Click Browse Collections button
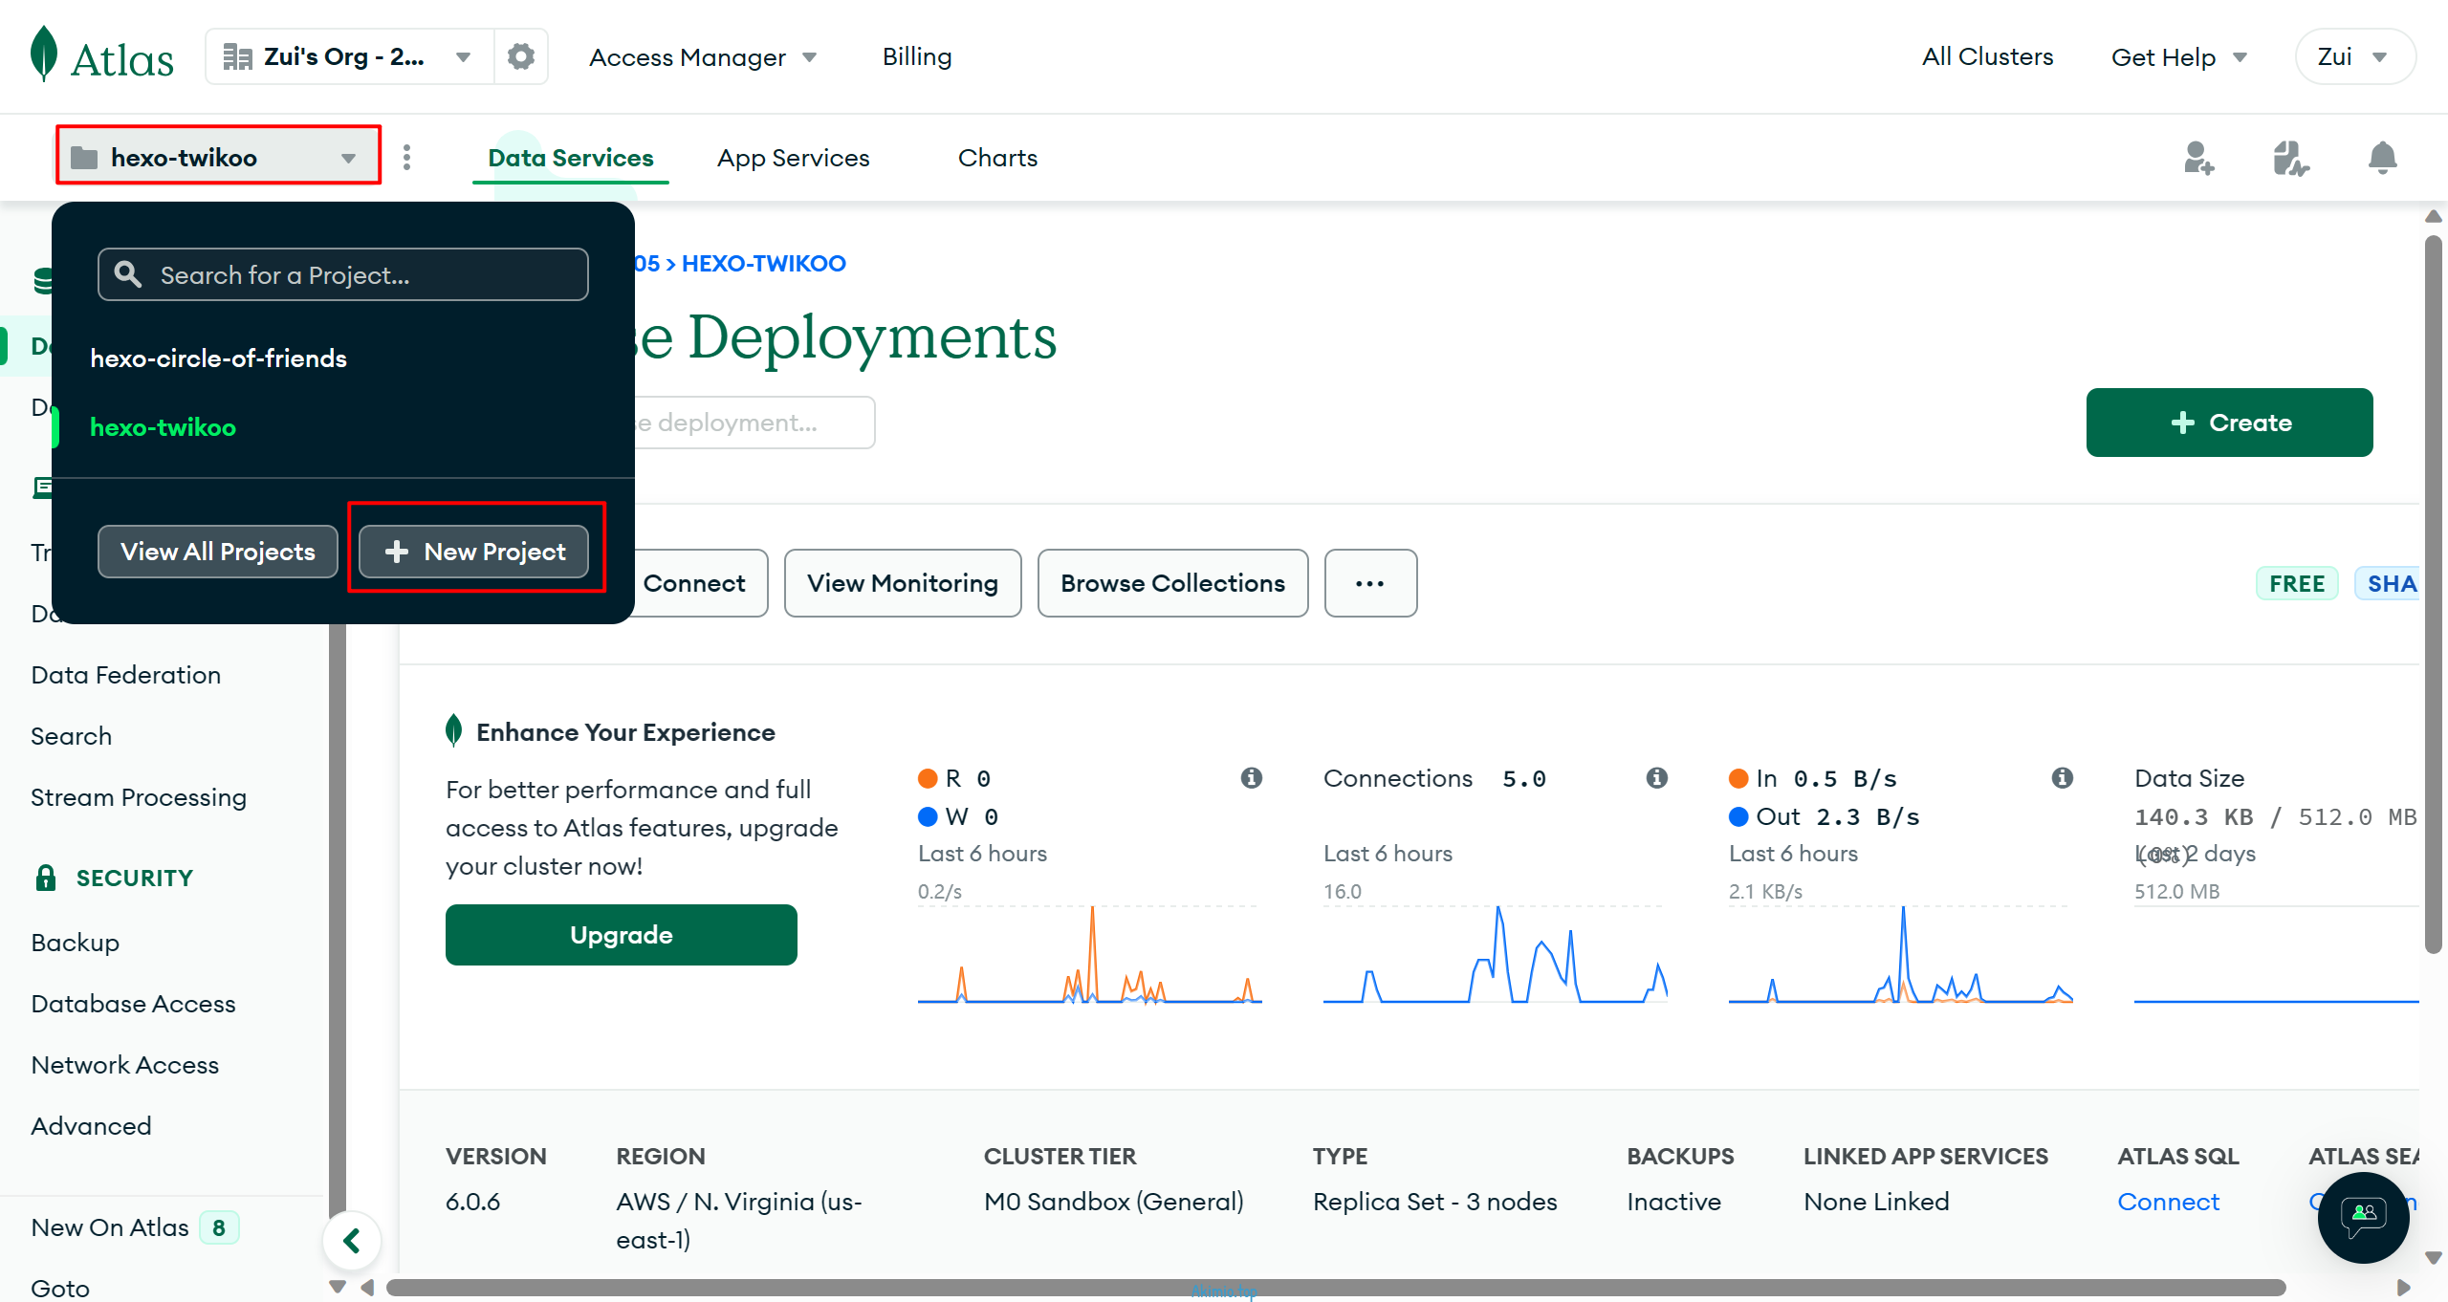 pyautogui.click(x=1172, y=583)
